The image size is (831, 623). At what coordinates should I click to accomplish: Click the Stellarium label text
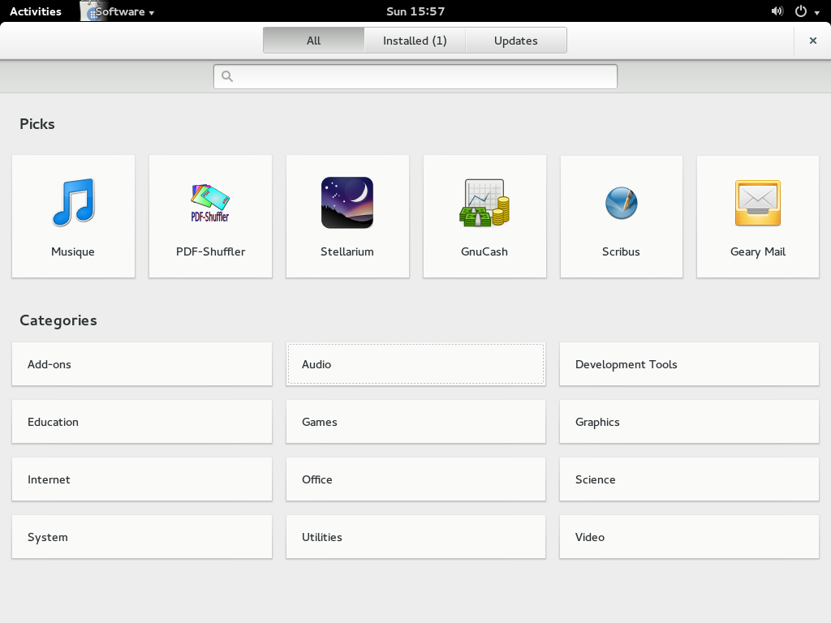(x=347, y=251)
